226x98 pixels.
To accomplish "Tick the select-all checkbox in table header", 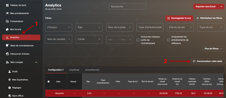I will coord(49,81).
